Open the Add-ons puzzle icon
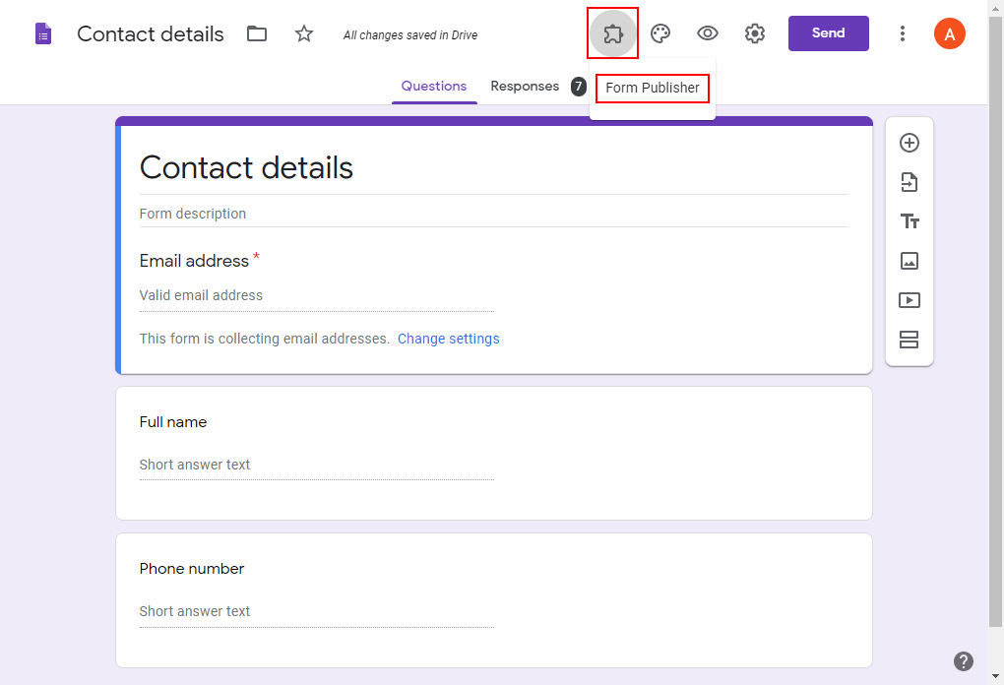The height and width of the screenshot is (685, 1004). coord(613,33)
